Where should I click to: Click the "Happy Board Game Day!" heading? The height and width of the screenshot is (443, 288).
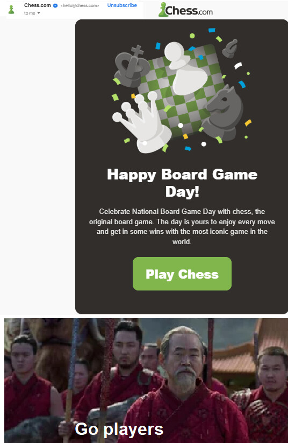pyautogui.click(x=182, y=183)
